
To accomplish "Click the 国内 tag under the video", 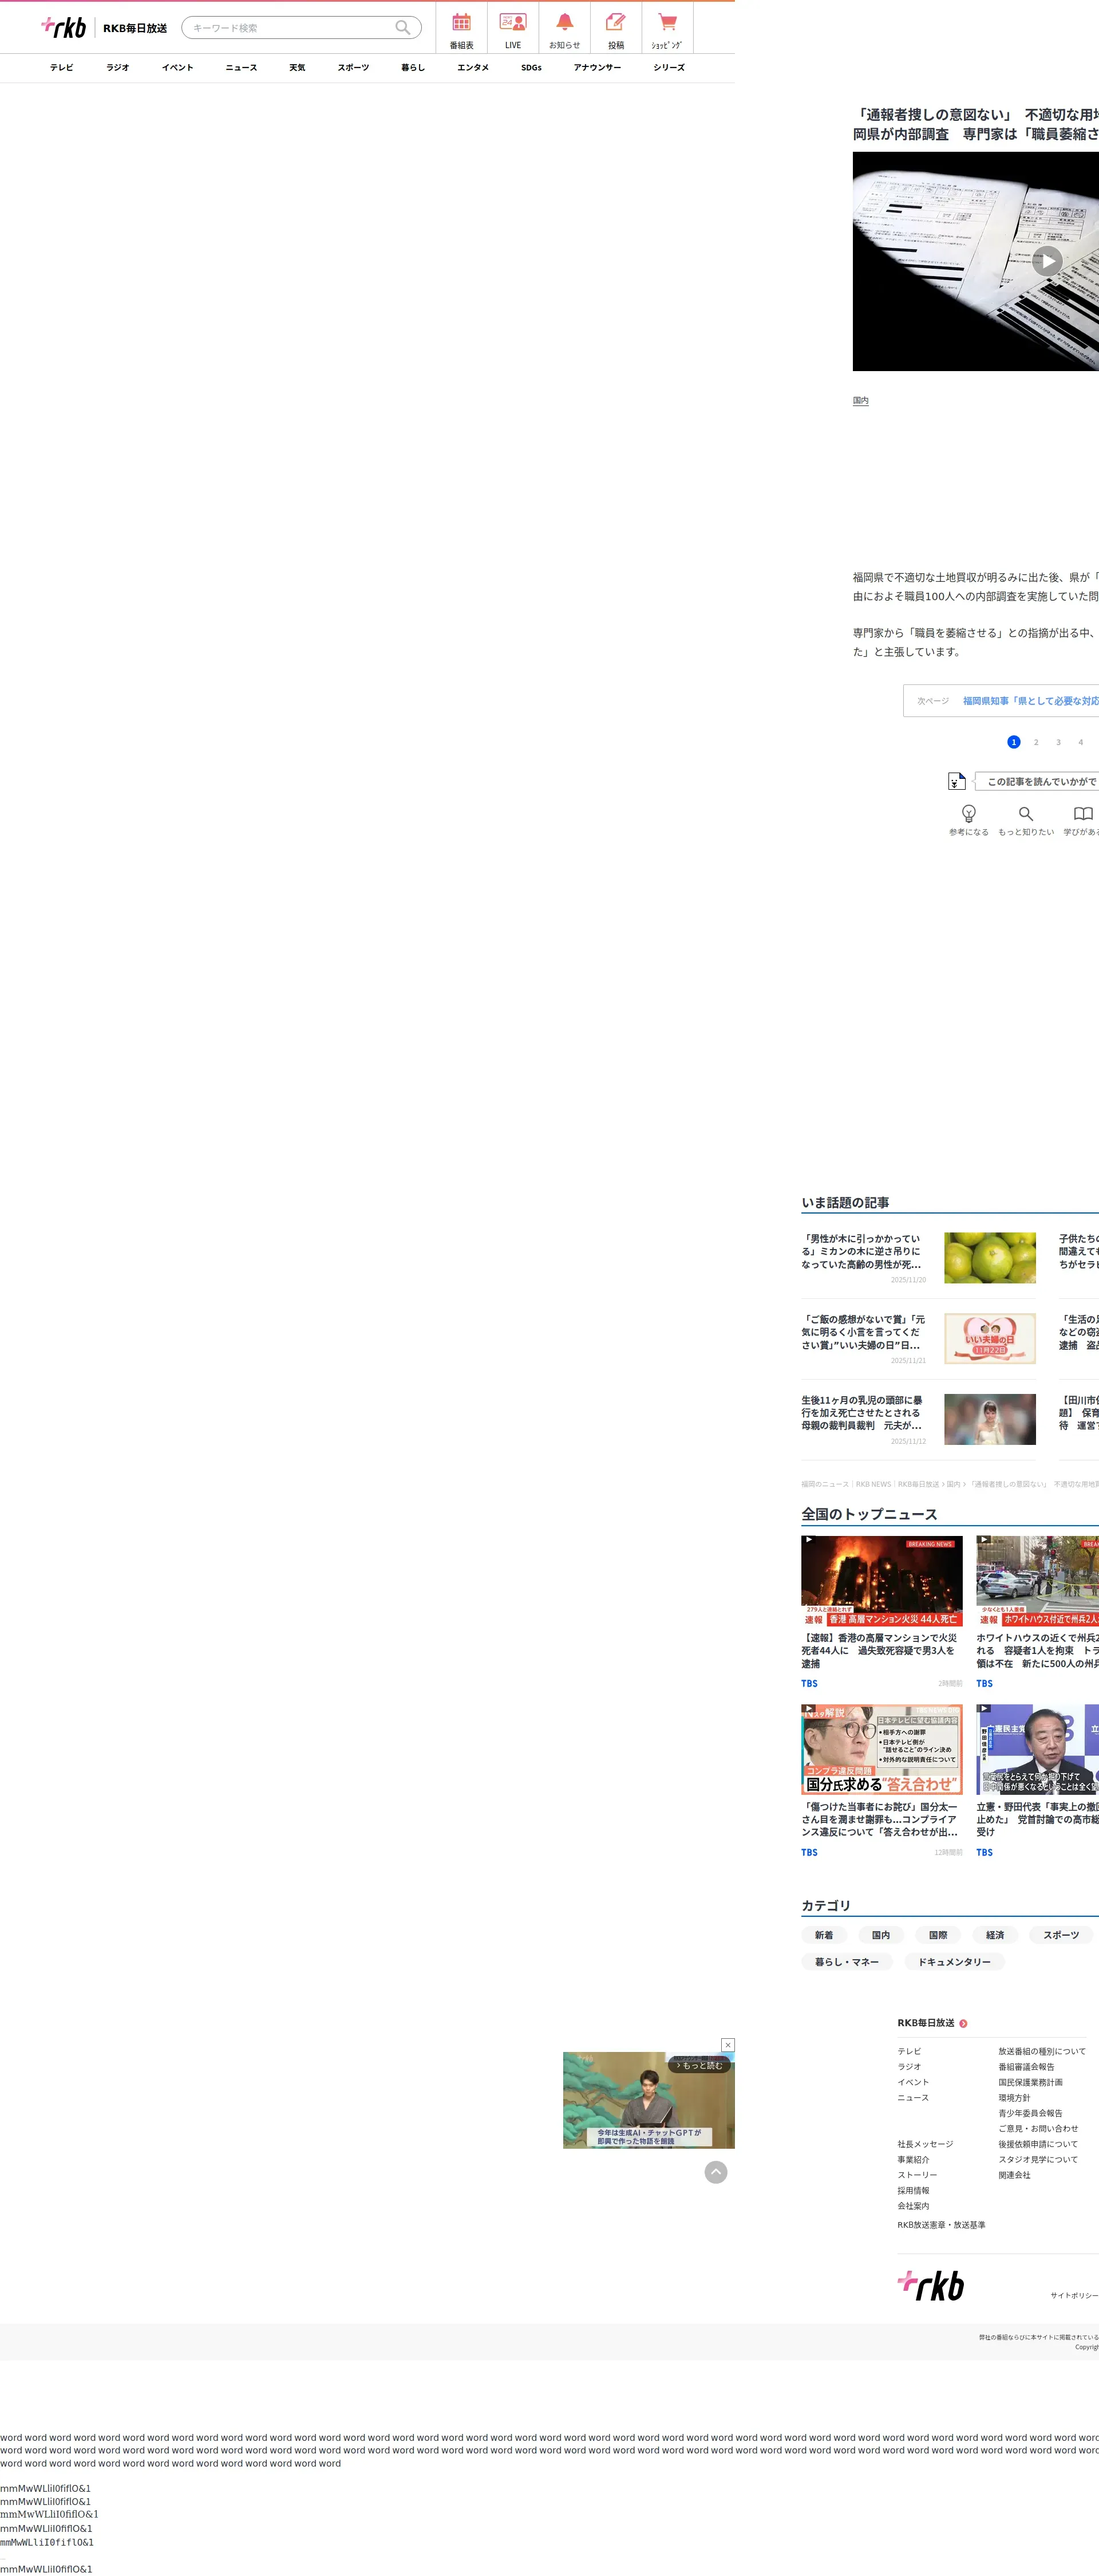I will coord(860,401).
